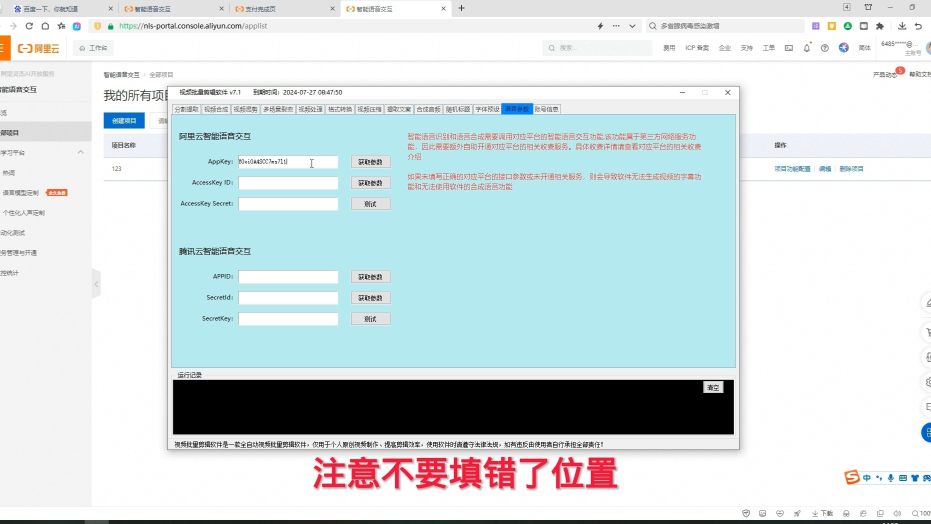
Task: Click the Tencent APPID input field
Action: coord(288,276)
